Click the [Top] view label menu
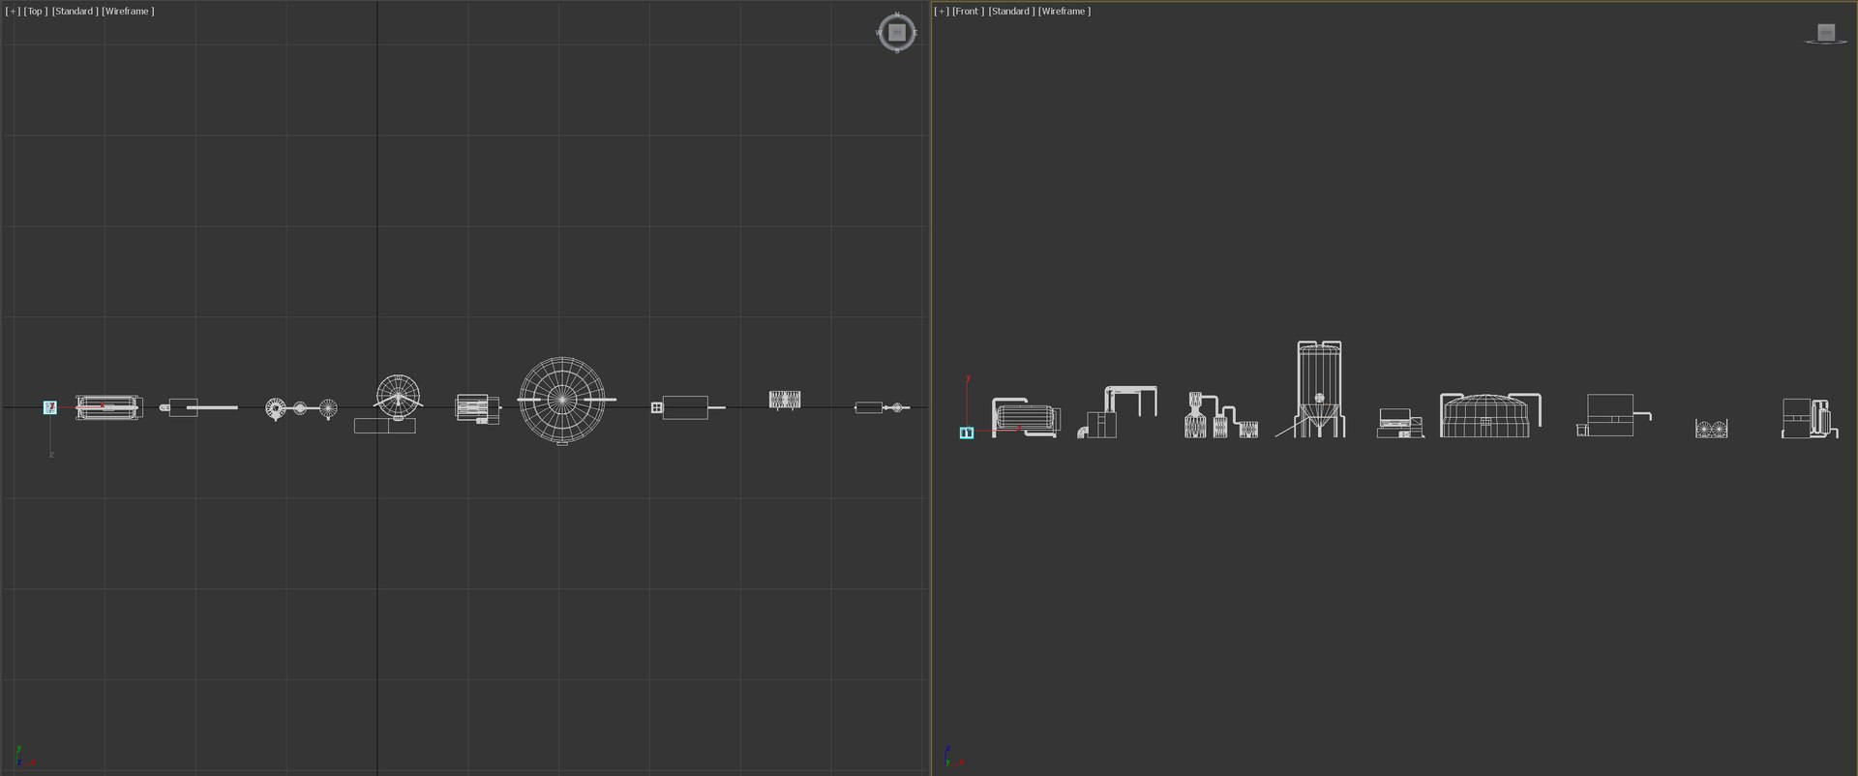 tap(36, 12)
